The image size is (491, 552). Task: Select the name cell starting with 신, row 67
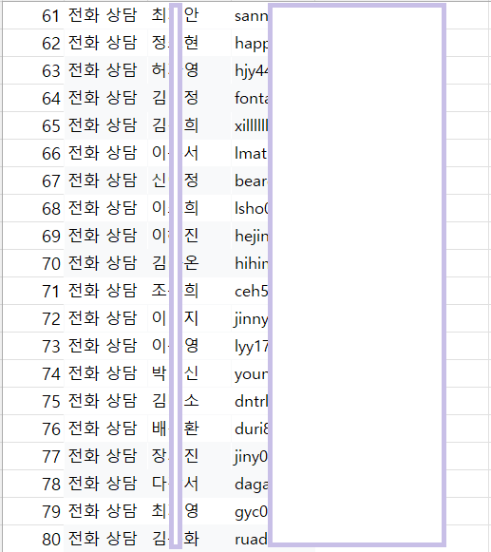coord(189,181)
